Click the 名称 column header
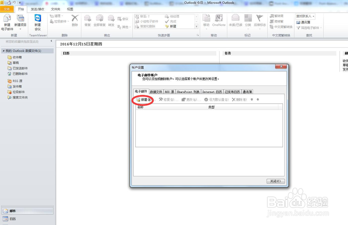 coord(171,107)
